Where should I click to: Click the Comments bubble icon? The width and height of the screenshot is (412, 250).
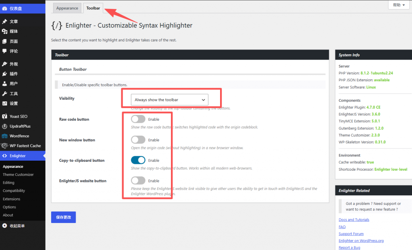pyautogui.click(x=4, y=51)
